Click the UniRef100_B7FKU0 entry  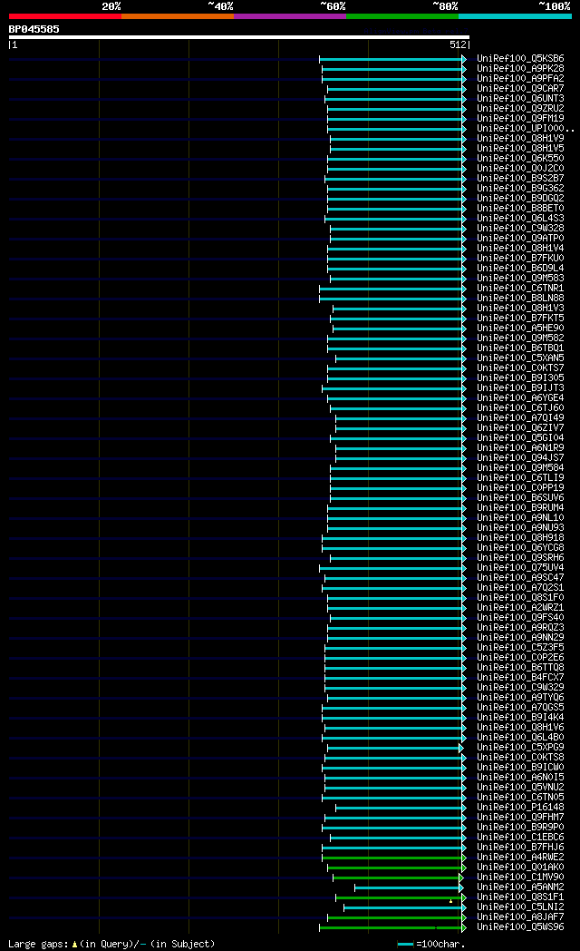click(x=520, y=259)
